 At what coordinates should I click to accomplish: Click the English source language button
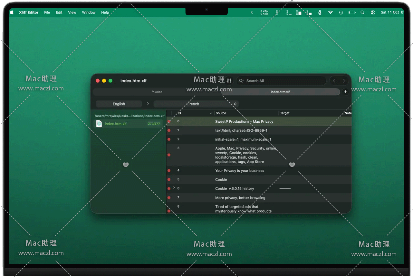(119, 104)
